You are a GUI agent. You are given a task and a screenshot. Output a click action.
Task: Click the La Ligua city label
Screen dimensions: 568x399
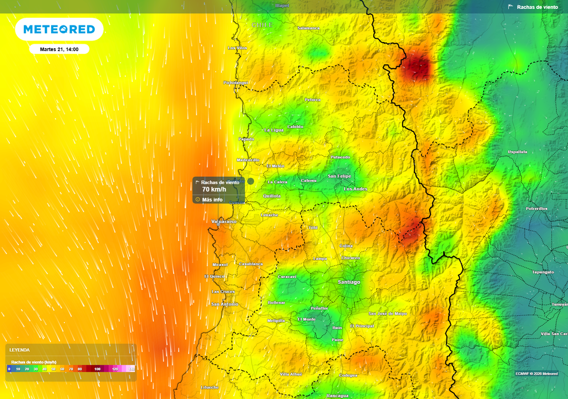273,130
